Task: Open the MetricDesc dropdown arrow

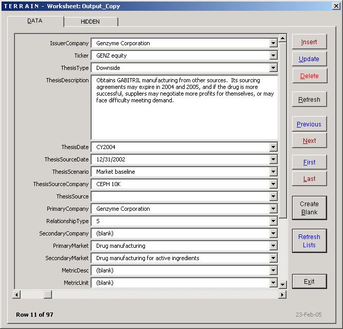Action: click(x=273, y=270)
